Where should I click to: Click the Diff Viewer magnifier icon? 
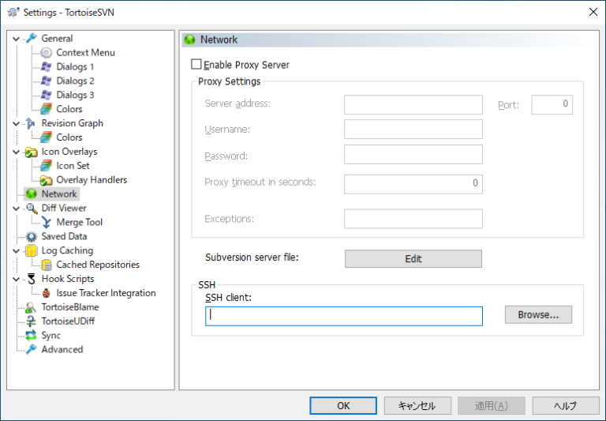coord(32,209)
